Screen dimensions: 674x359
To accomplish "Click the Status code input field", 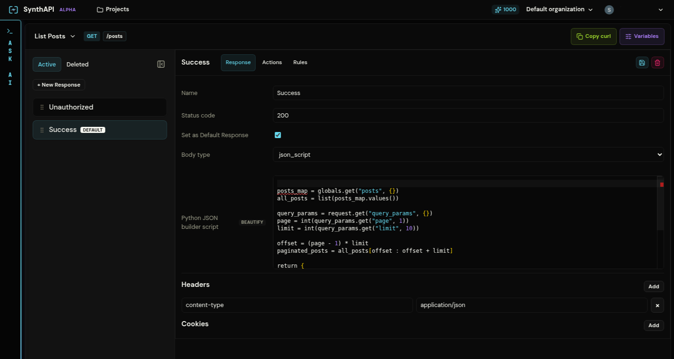I will click(468, 115).
